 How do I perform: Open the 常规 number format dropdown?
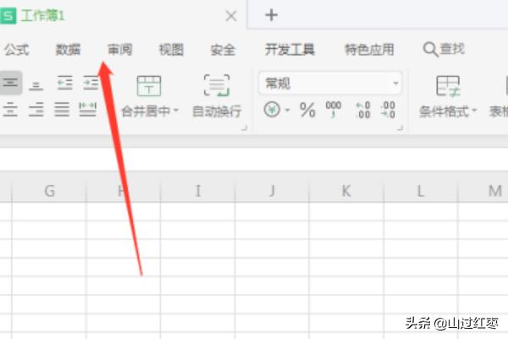pyautogui.click(x=330, y=83)
